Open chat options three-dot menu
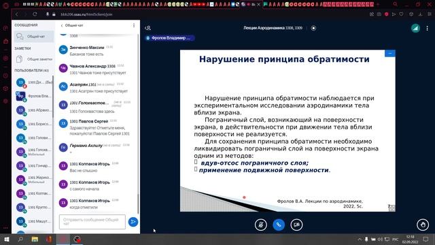Image resolution: width=435 pixels, height=245 pixels. (134, 25)
